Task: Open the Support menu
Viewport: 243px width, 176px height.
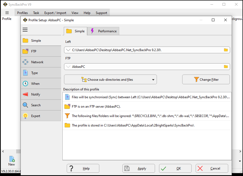Action: pyautogui.click(x=101, y=13)
